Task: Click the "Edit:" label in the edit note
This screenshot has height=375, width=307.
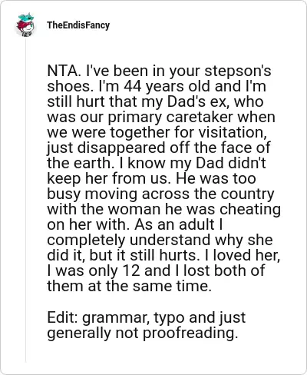Action: (63, 317)
